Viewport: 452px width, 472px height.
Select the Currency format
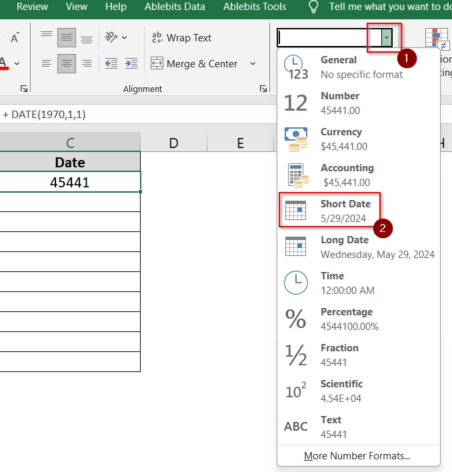coord(359,139)
